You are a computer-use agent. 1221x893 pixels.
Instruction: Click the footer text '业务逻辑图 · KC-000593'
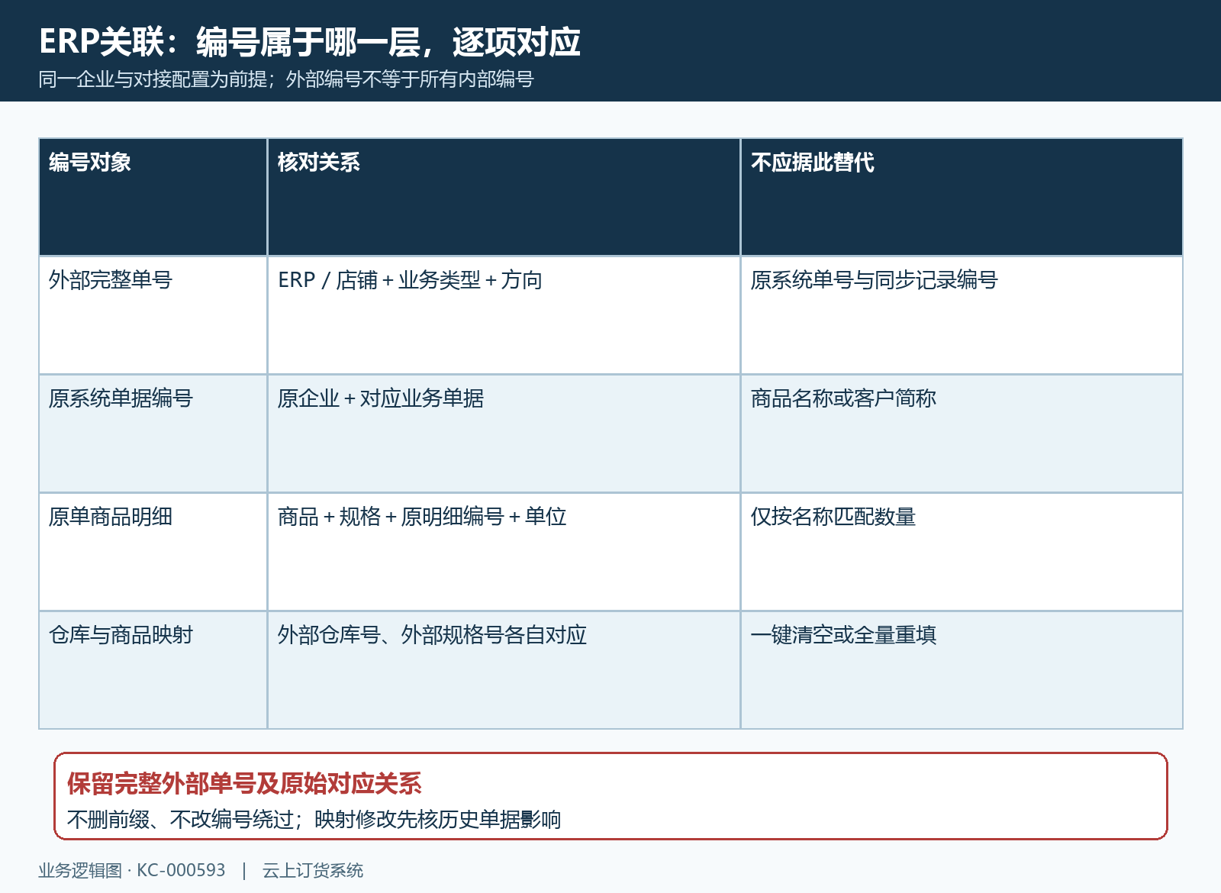(x=132, y=871)
